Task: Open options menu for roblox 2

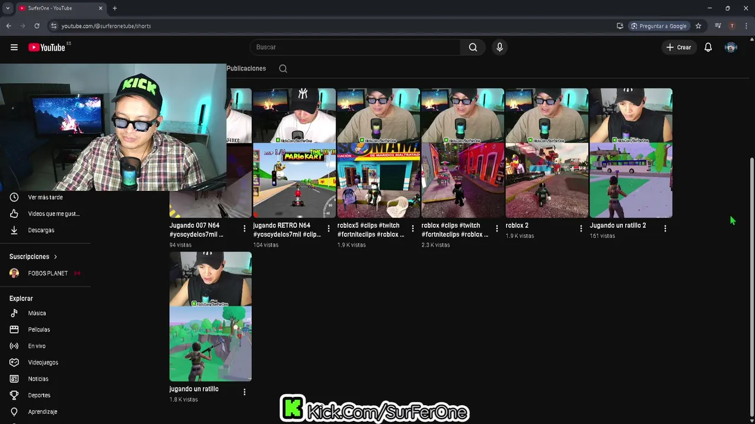Action: [581, 228]
